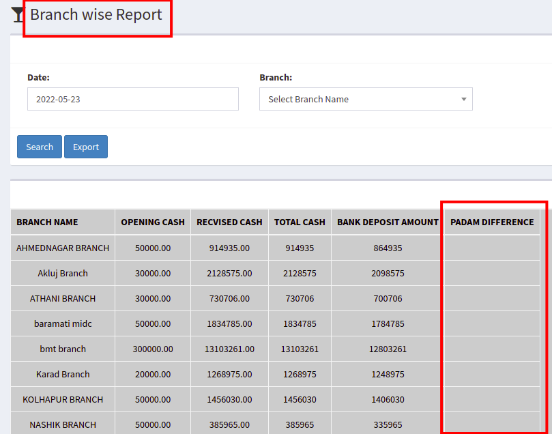Click bank deposit amount 1248975

(388, 374)
